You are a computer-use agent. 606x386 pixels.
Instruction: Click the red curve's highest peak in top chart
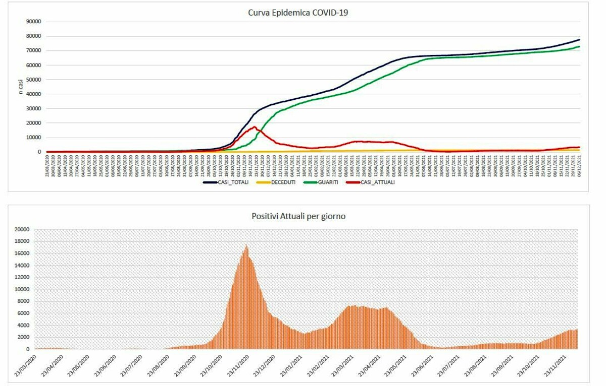click(255, 127)
